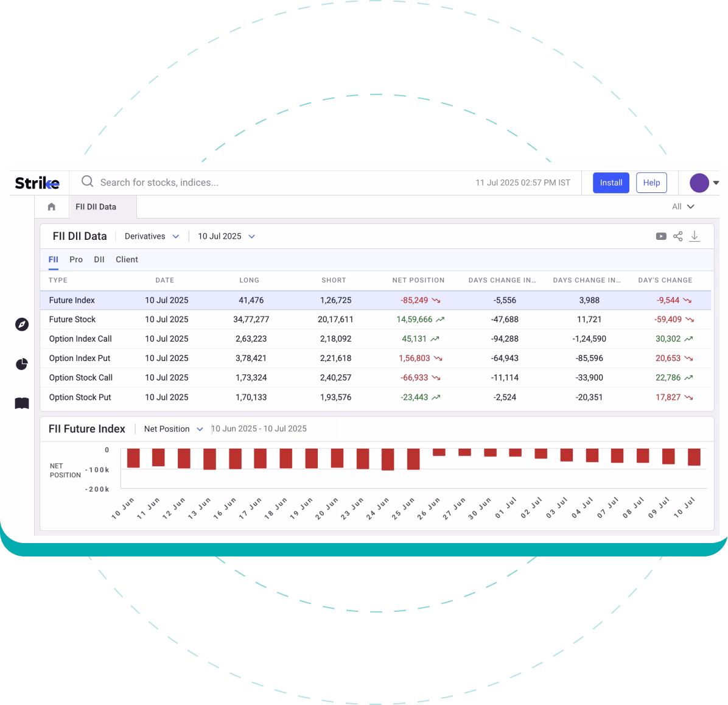Select the 10 Jul bar in the chart

[695, 458]
